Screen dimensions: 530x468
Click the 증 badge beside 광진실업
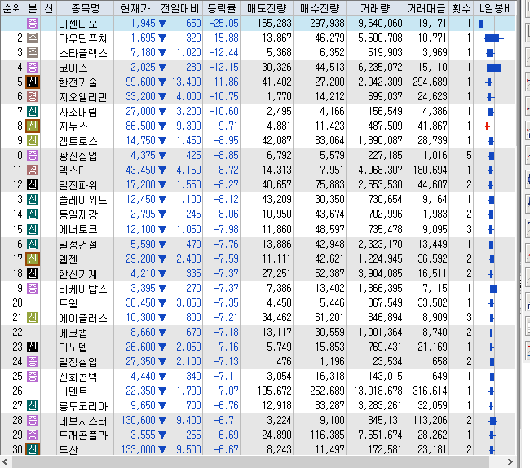coord(33,156)
